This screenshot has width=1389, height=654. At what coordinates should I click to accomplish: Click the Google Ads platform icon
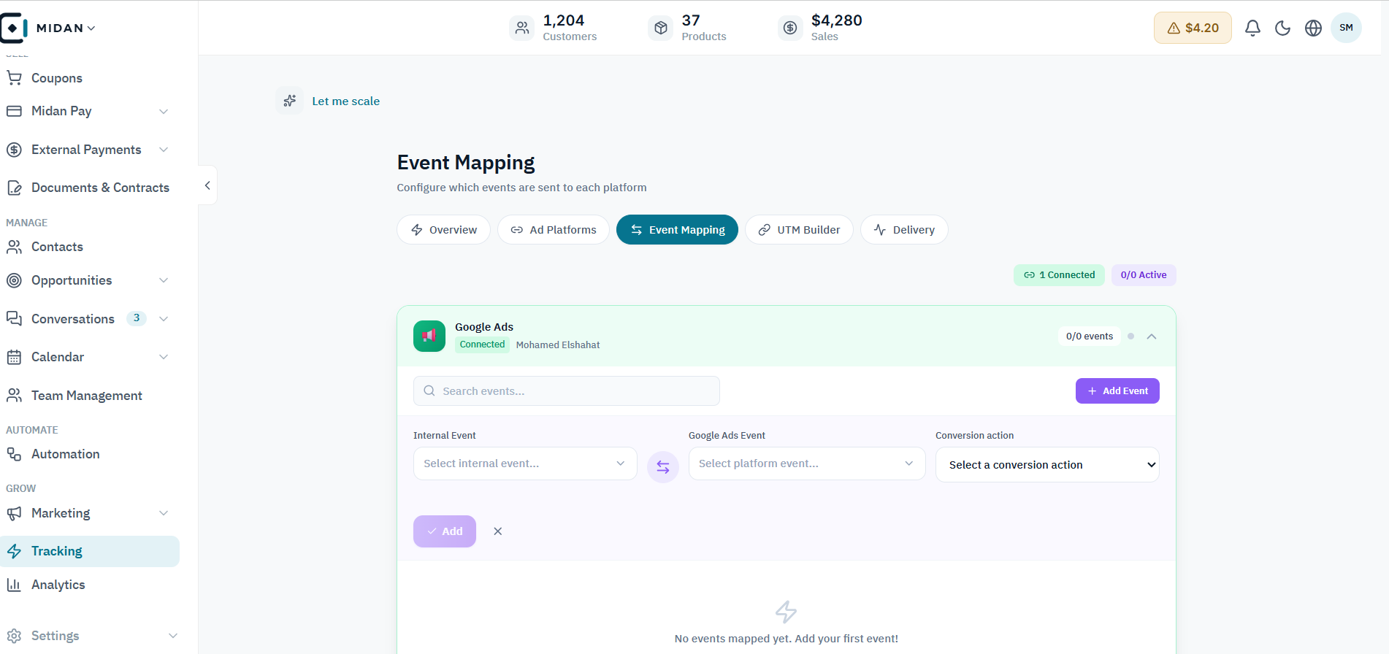[x=429, y=336]
